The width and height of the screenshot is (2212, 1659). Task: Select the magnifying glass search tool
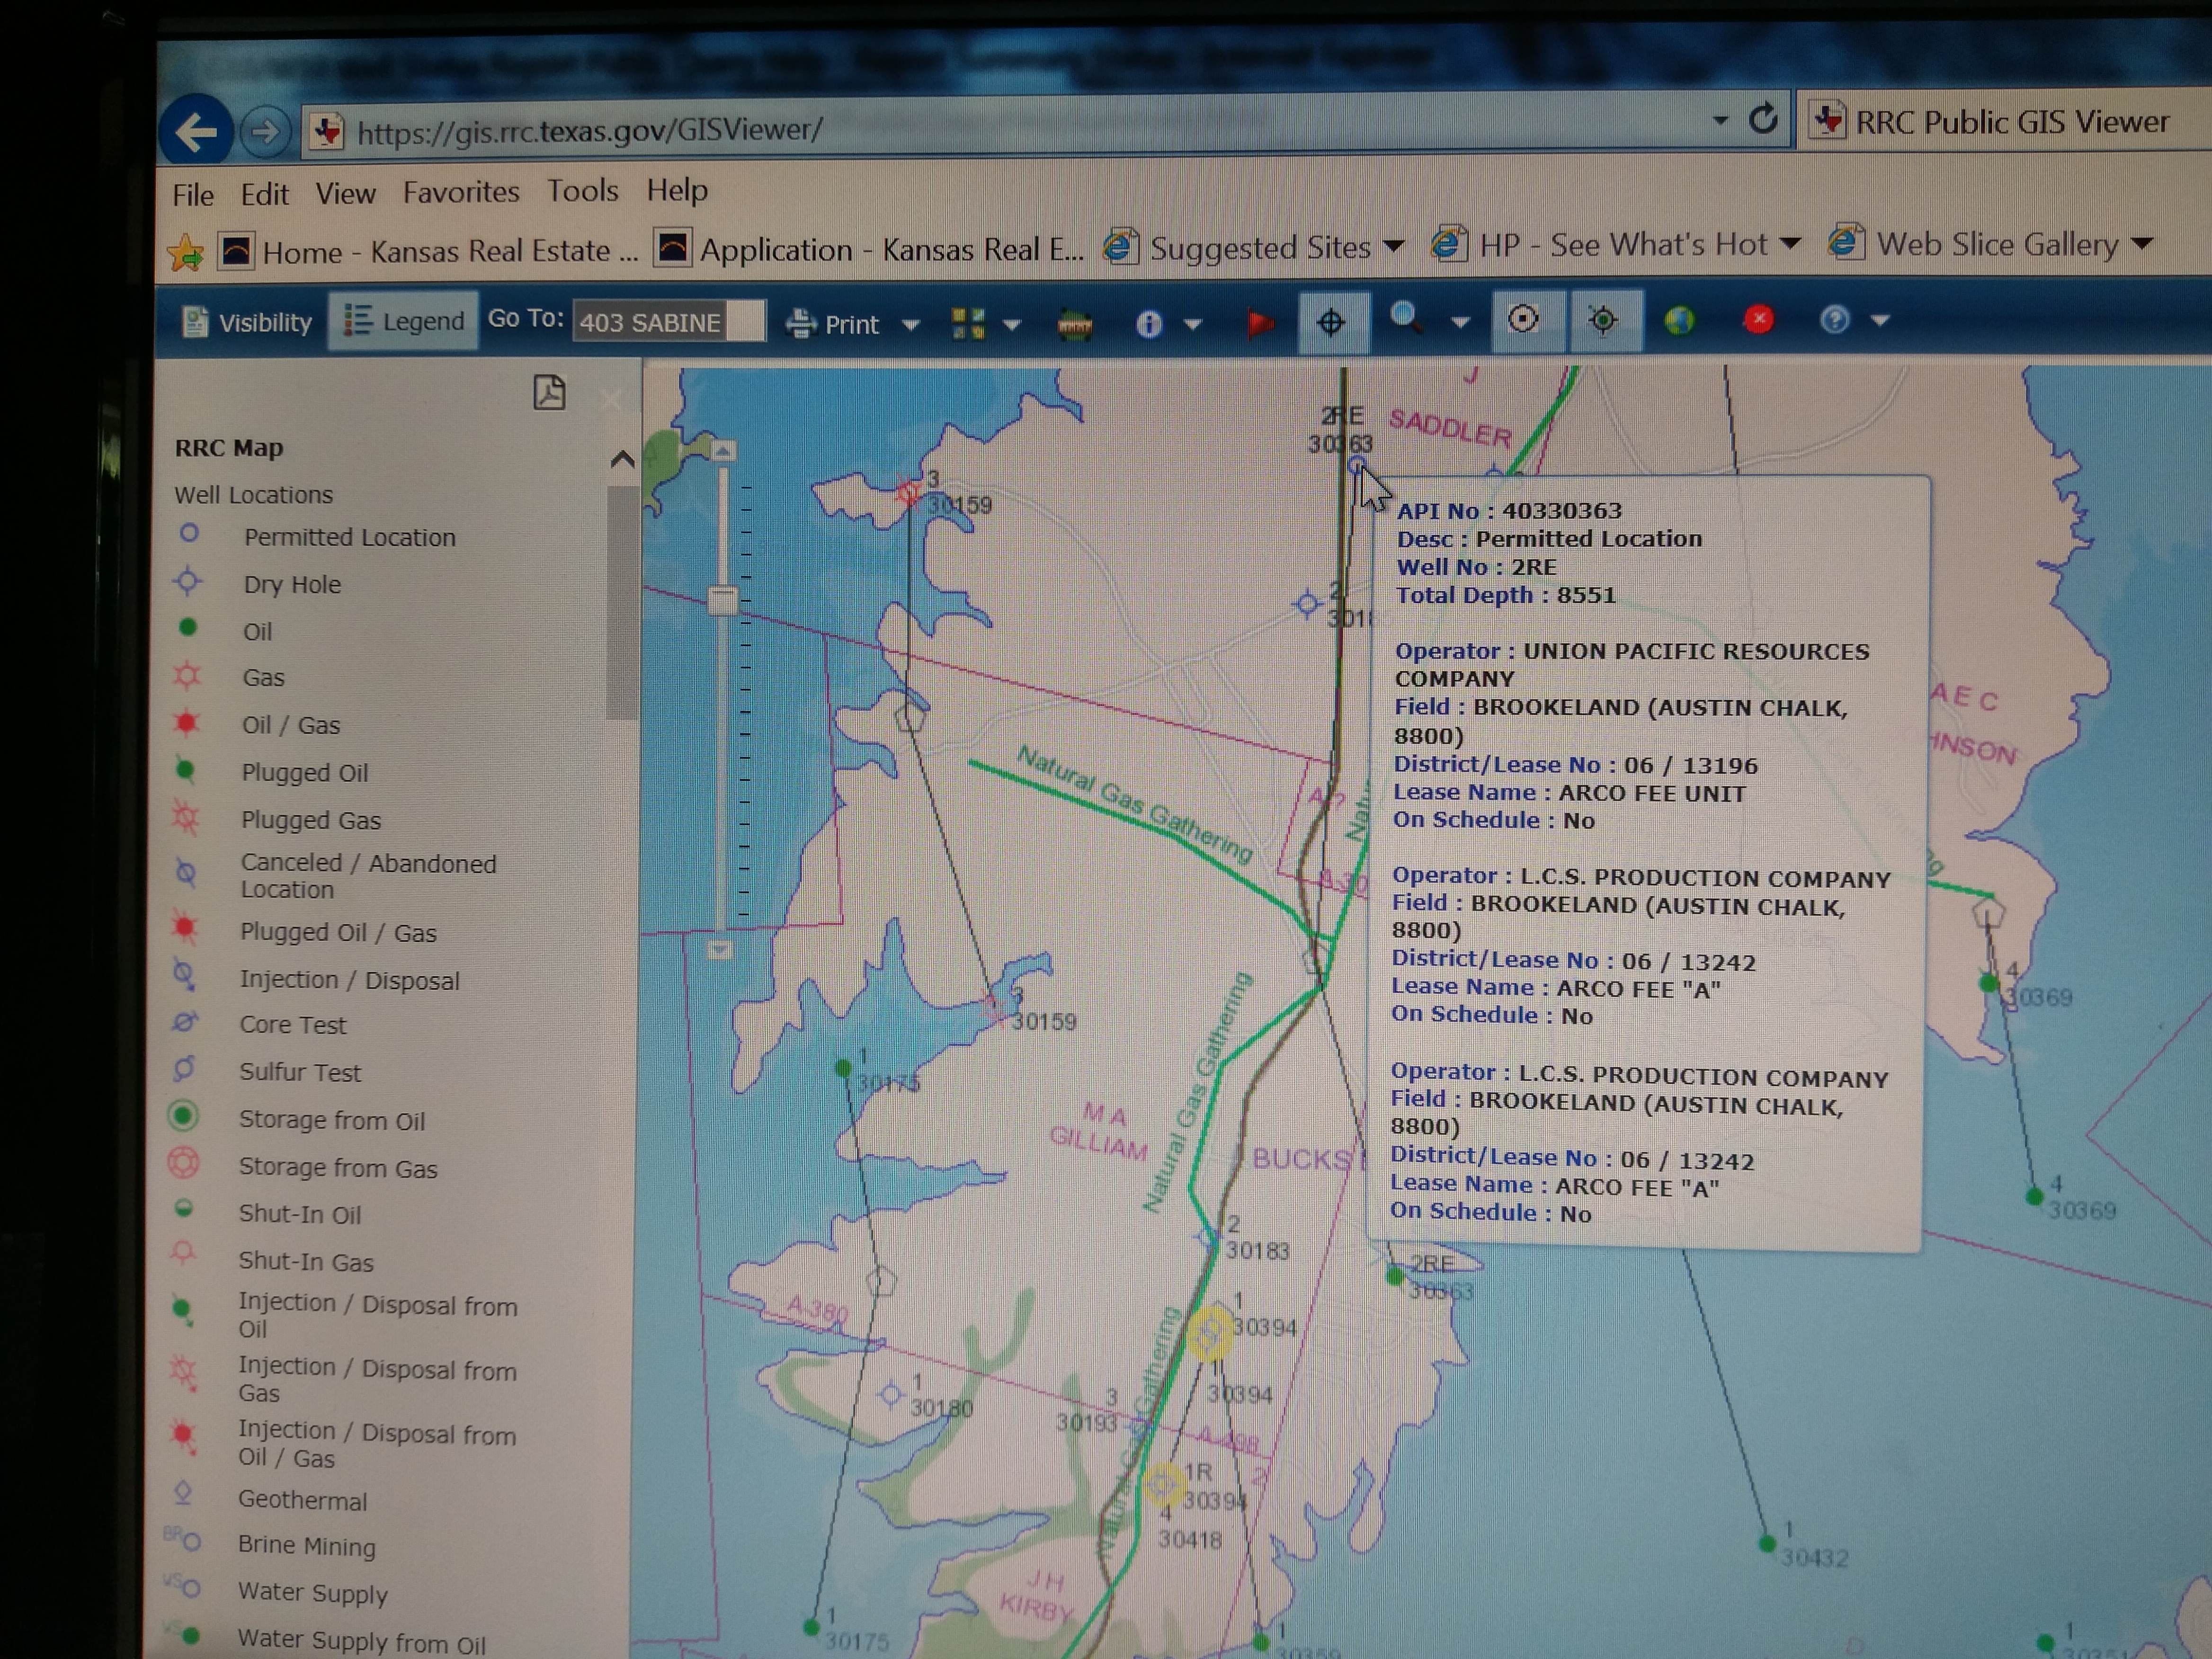[1406, 319]
